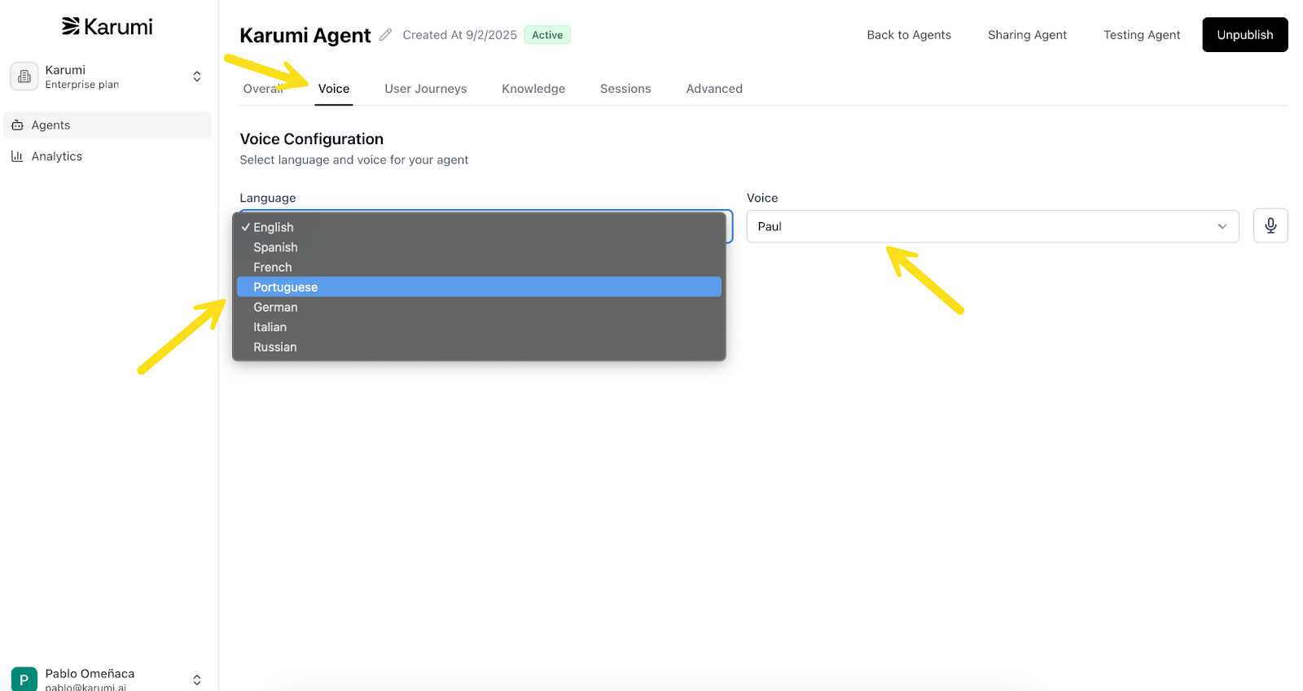Click the Enterprise plan label
The height and width of the screenshot is (691, 1303).
(x=82, y=85)
